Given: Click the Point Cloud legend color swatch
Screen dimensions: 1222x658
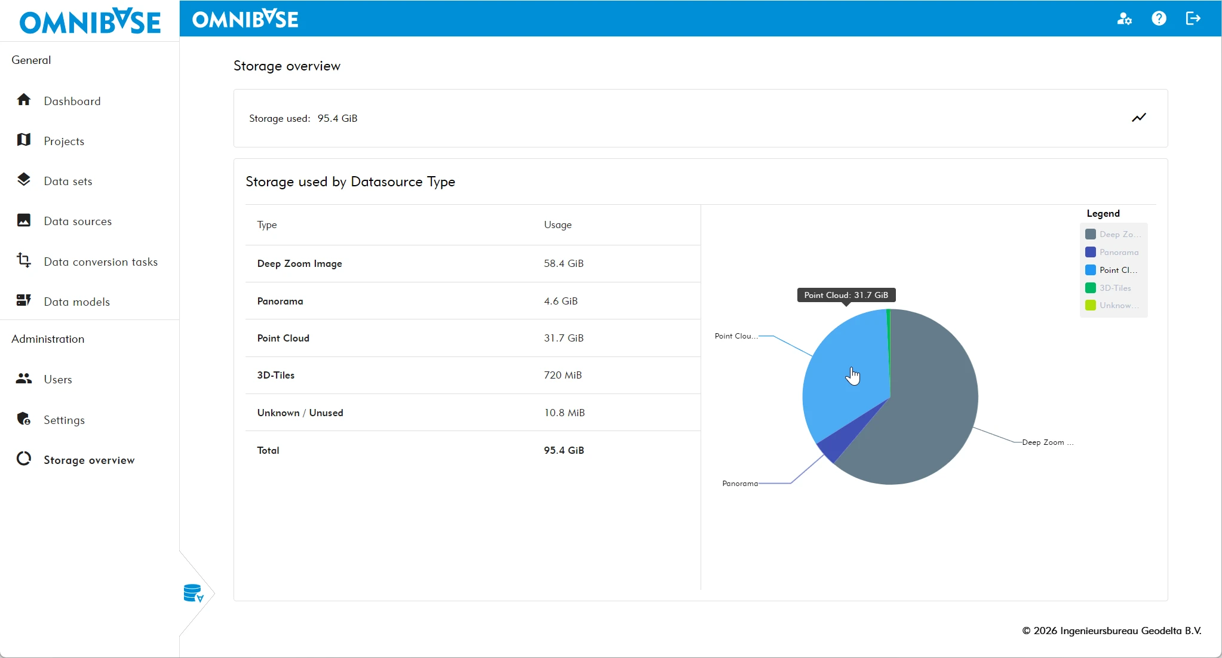Looking at the screenshot, I should click(x=1091, y=270).
